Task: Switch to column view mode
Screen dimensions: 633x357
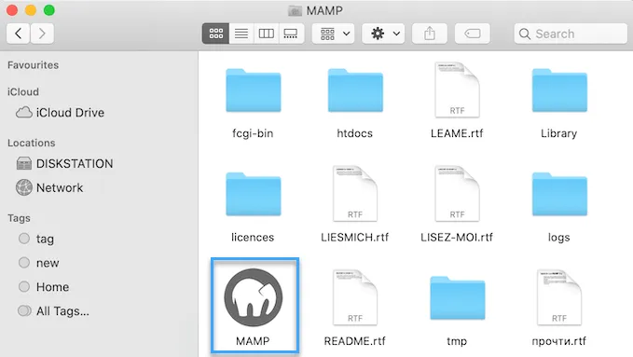Action: coord(266,34)
